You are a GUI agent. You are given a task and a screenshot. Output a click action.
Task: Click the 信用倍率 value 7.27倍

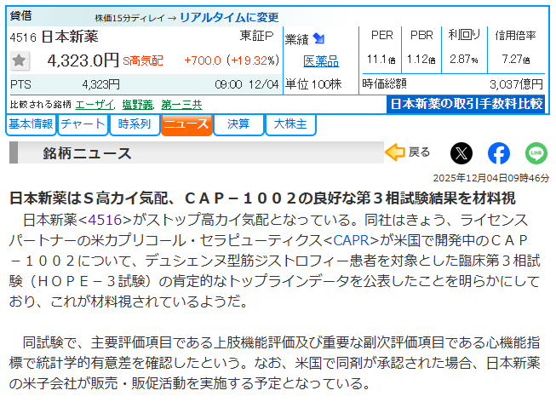[516, 59]
